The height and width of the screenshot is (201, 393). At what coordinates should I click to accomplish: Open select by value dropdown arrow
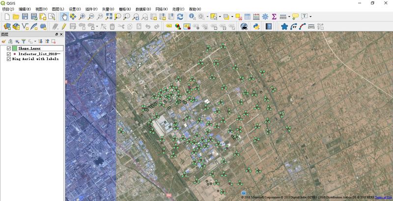pos(232,17)
